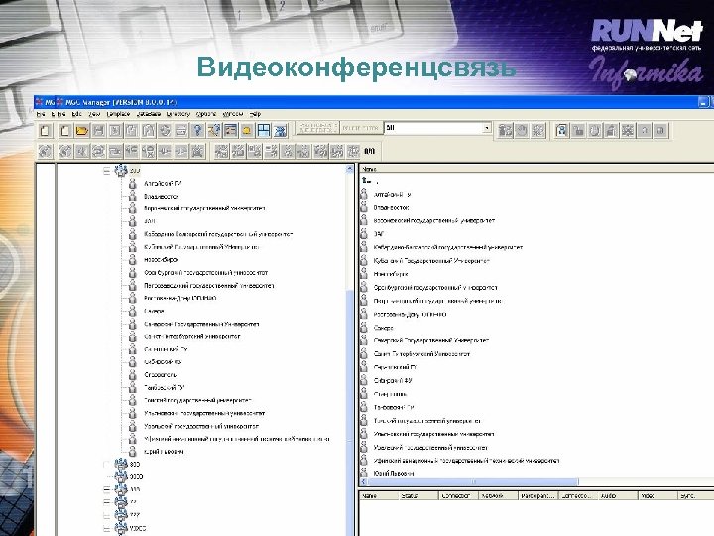
Task: Click person icon beside Новосибирск in left tree
Action: [132, 260]
